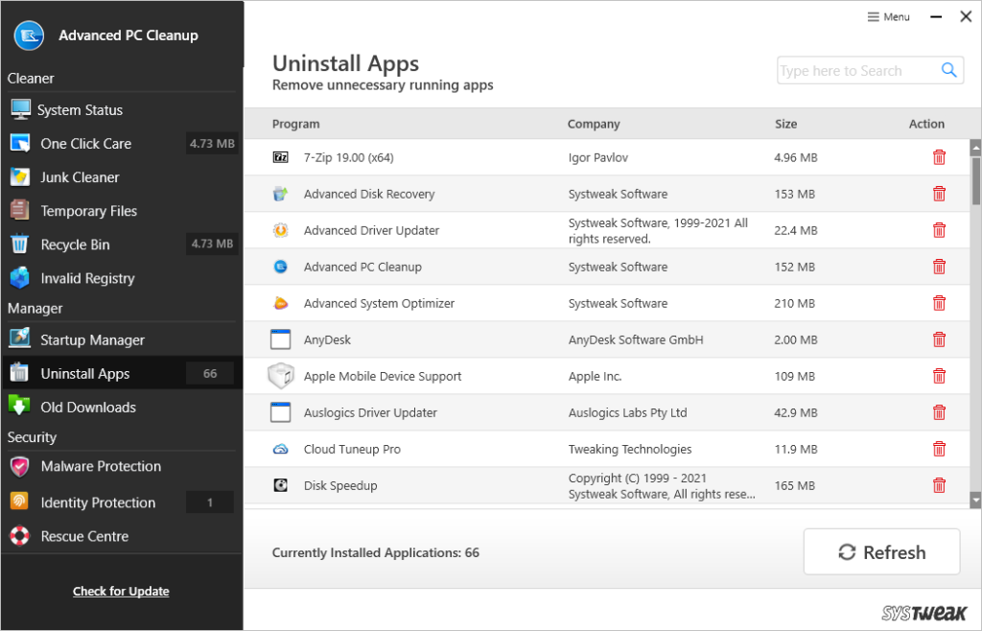The image size is (982, 631).
Task: Uninstall AnyDesk using its trash icon
Action: point(939,339)
